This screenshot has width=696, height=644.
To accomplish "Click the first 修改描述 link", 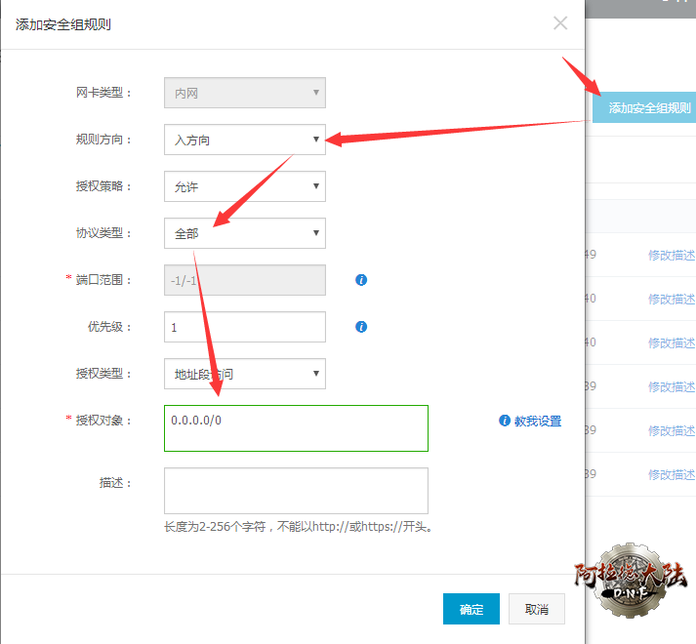I will click(672, 255).
